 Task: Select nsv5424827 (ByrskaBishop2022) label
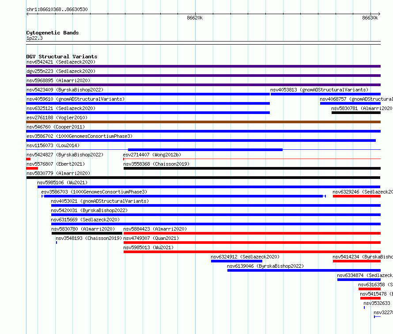(x=65, y=155)
